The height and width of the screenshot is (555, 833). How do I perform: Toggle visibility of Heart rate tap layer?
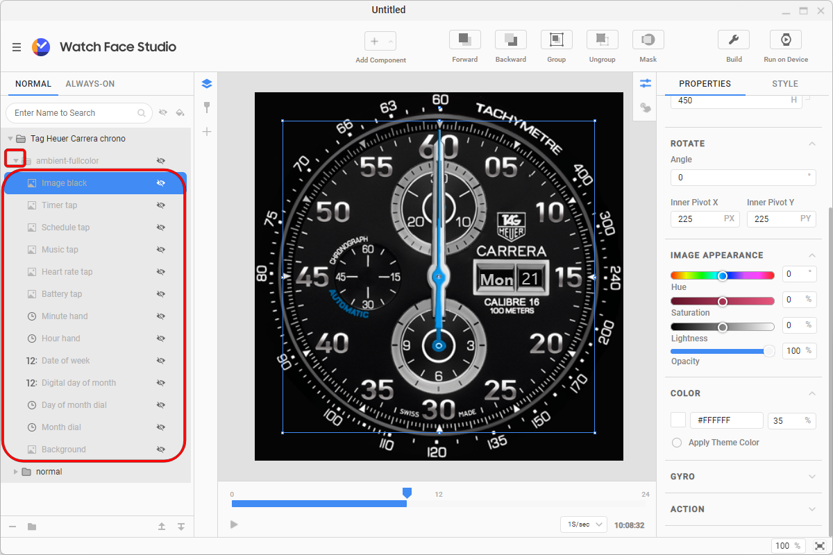click(x=161, y=272)
